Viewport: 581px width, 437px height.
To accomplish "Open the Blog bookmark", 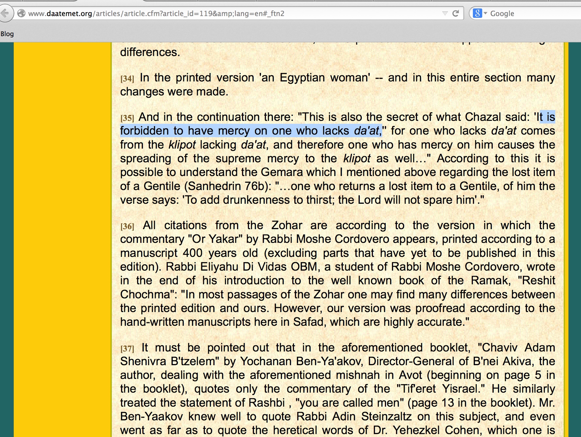I will coord(7,34).
